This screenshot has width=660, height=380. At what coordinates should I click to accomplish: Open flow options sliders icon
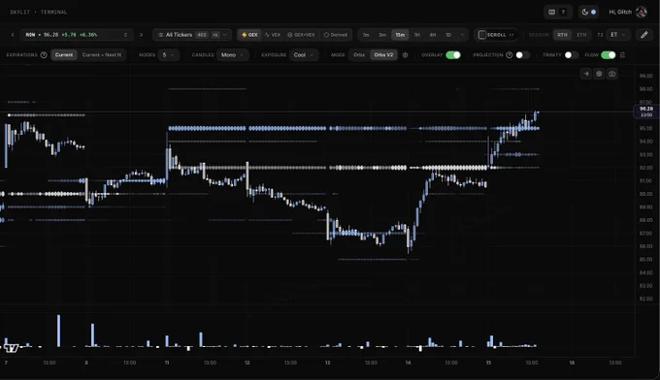[623, 55]
